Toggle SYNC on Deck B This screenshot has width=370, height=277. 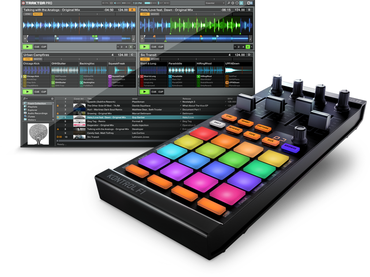[x=145, y=14]
